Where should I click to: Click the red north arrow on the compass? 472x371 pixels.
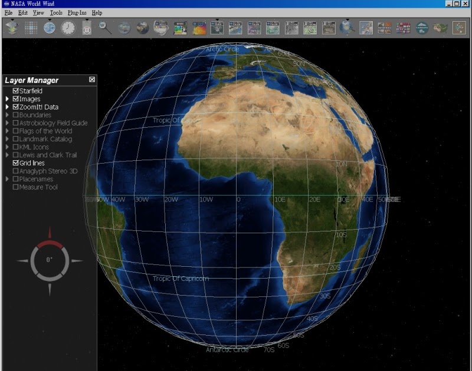coord(50,233)
